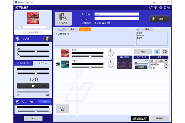Click the ギター avatar in member list
This screenshot has width=185, height=123.
(x=65, y=64)
